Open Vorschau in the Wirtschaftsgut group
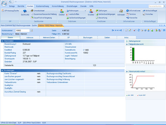The image size is (166, 125). [x=148, y=14]
